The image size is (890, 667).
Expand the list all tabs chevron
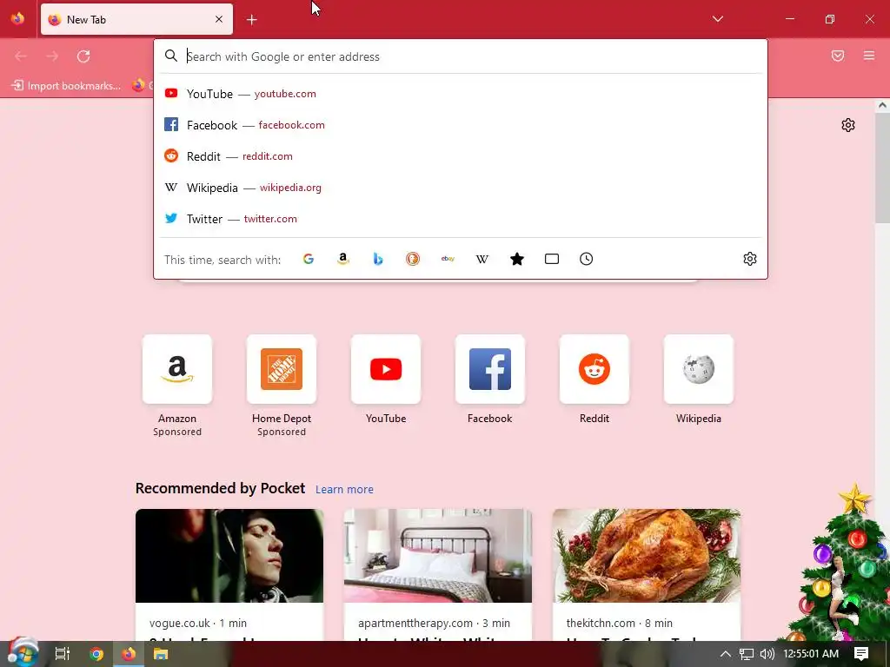718,19
